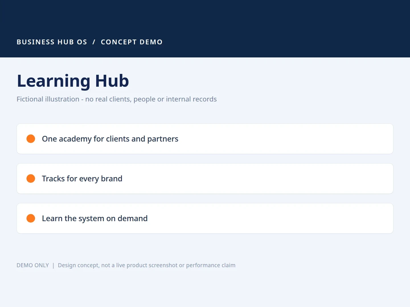
Task: Click the Fictional illustration subtitle
Action: 117,99
